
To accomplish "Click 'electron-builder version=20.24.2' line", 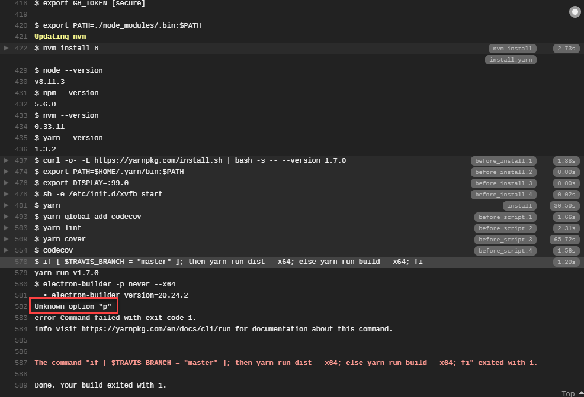I will pos(116,295).
